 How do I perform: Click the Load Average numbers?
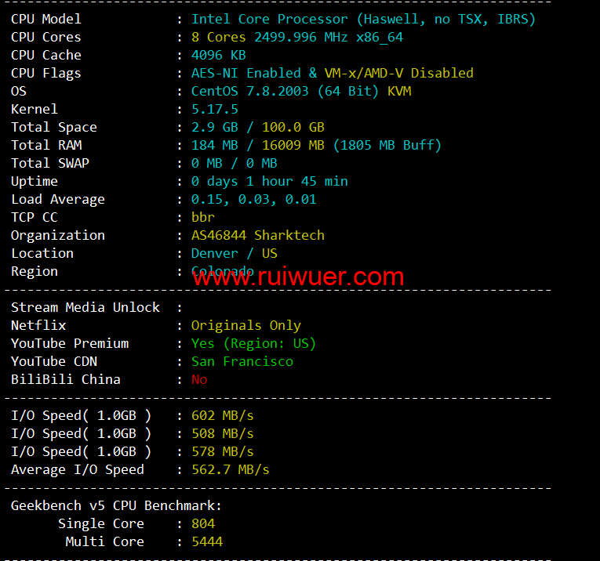coord(253,200)
